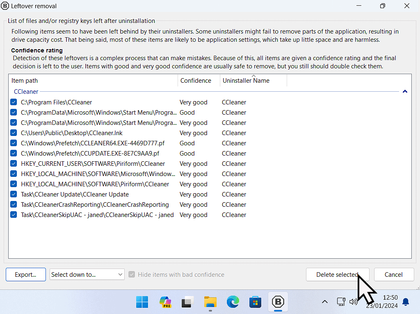Click the BCUninstaller taskbar icon
Image resolution: width=420 pixels, height=314 pixels.
[x=278, y=302]
